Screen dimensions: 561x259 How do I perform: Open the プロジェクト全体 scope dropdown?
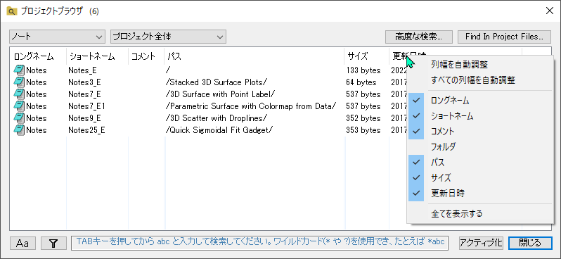(169, 37)
